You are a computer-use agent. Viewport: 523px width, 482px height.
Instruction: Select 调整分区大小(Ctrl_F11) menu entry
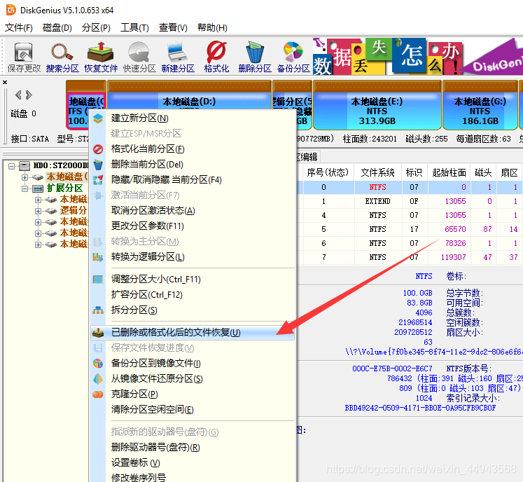193,279
